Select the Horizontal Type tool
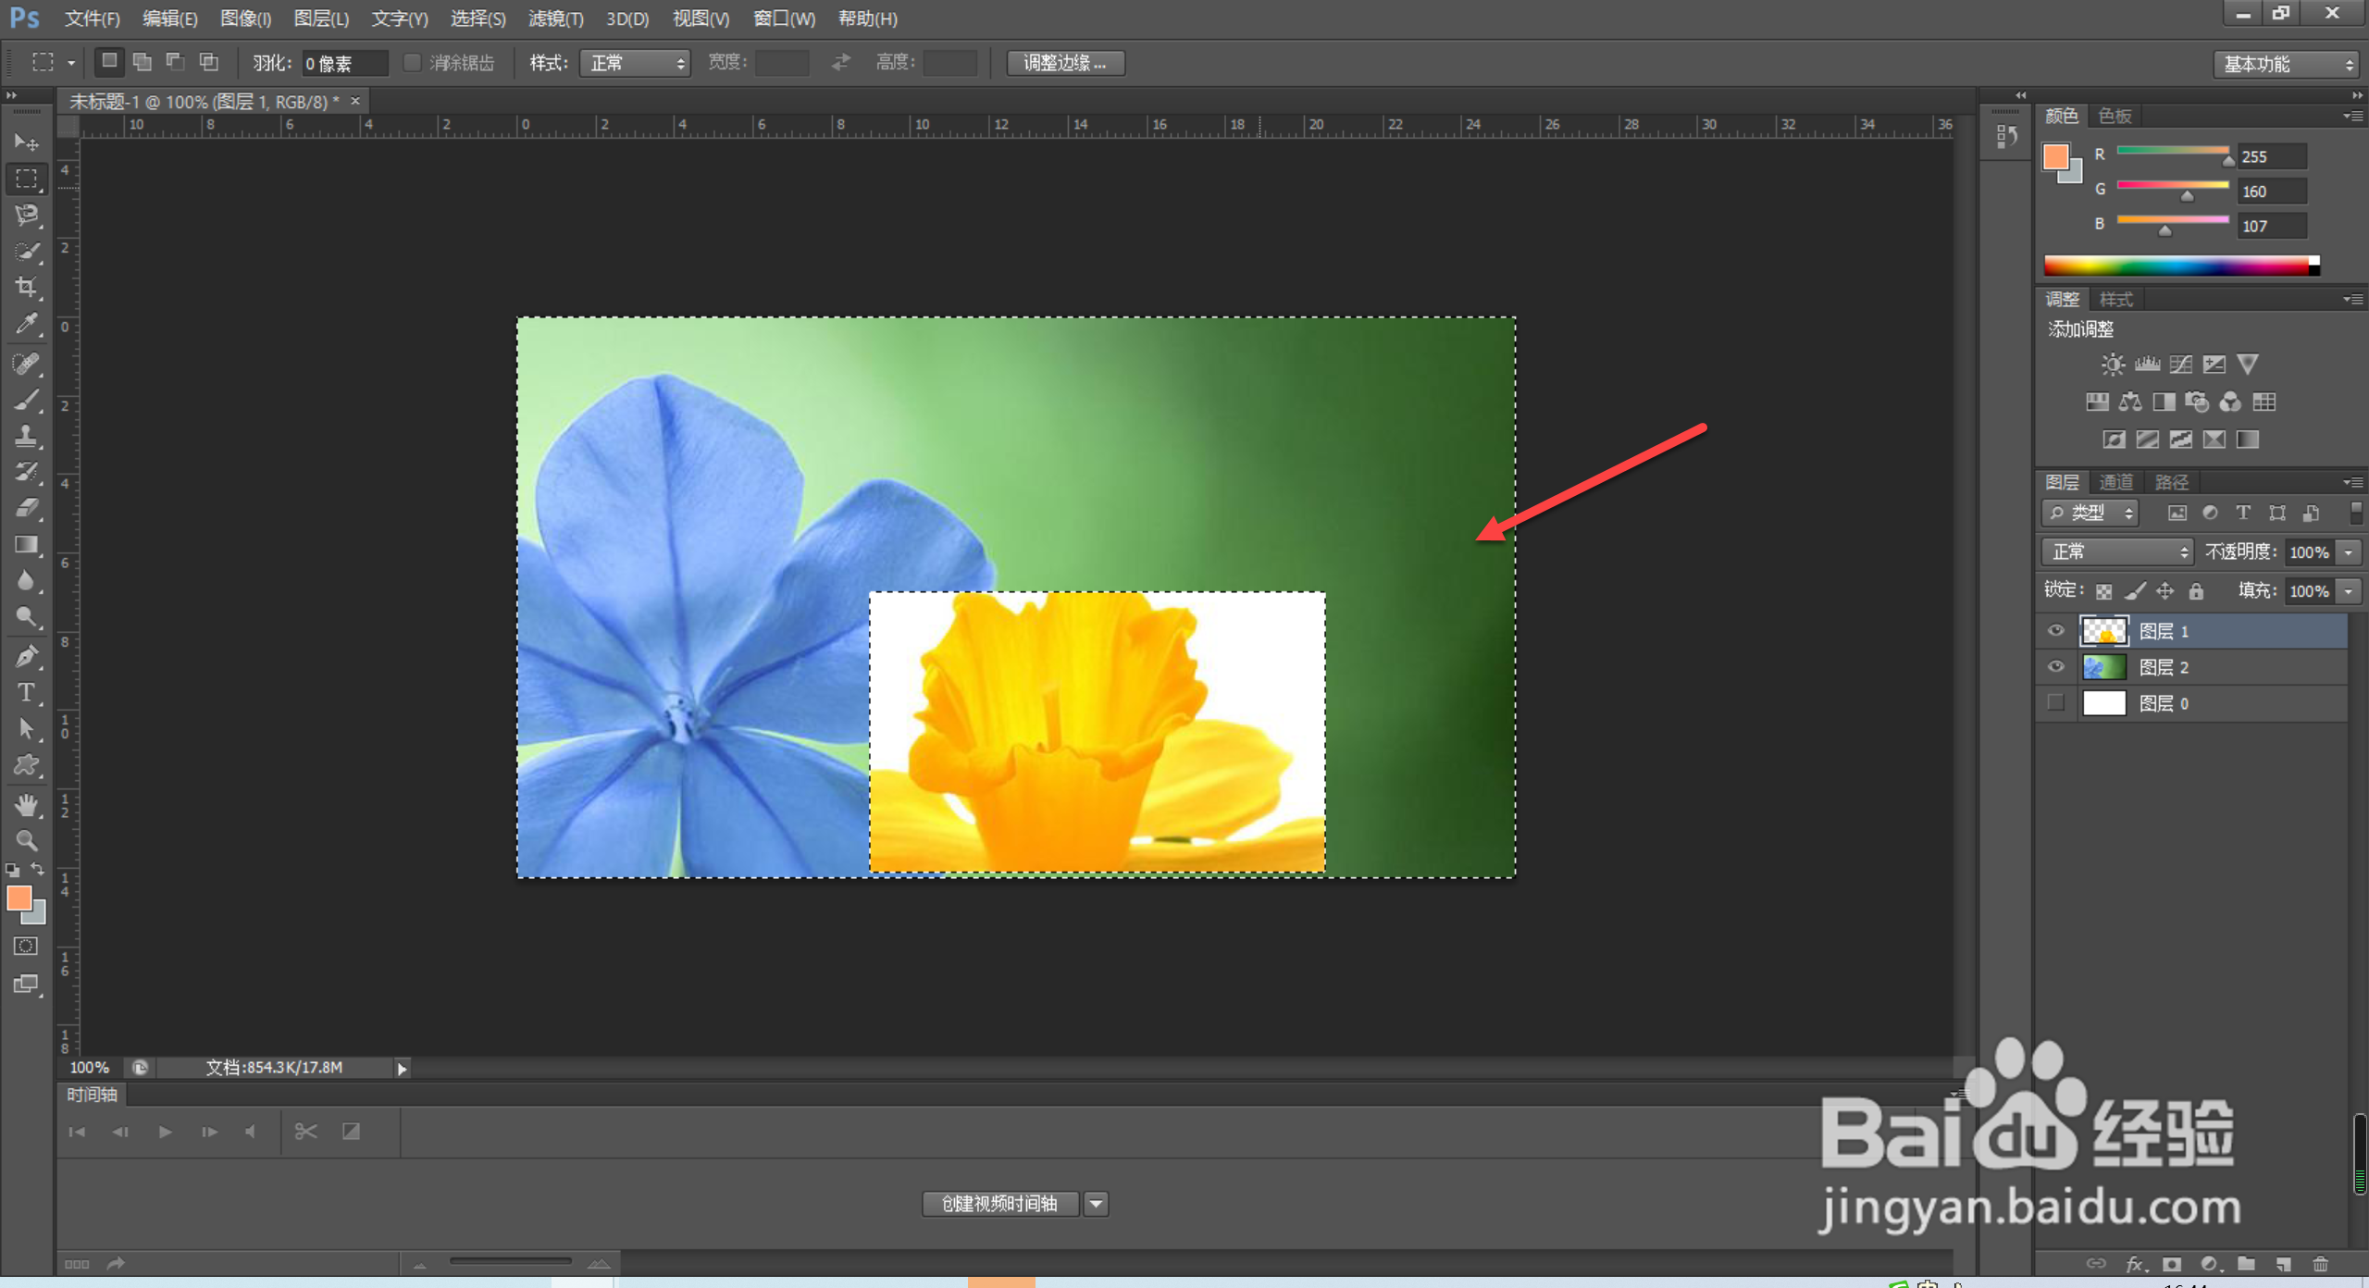Viewport: 2369px width, 1288px height. [26, 692]
